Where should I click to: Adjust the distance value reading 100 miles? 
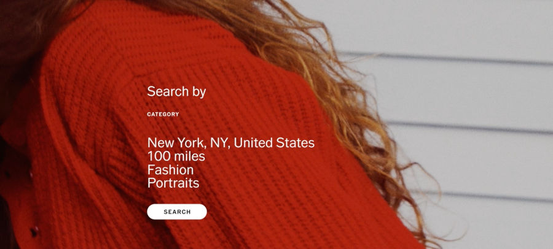click(x=176, y=156)
